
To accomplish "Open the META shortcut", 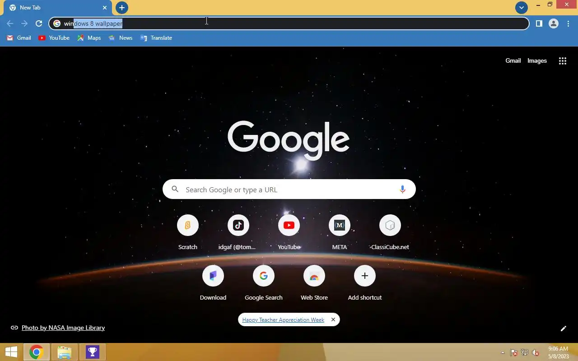I will (x=340, y=232).
